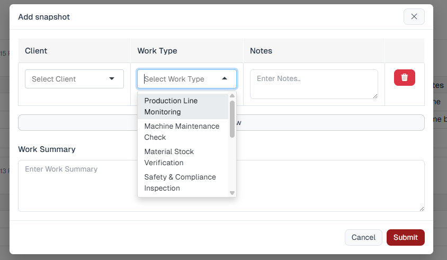Delete the row with the red trash icon

click(x=404, y=78)
